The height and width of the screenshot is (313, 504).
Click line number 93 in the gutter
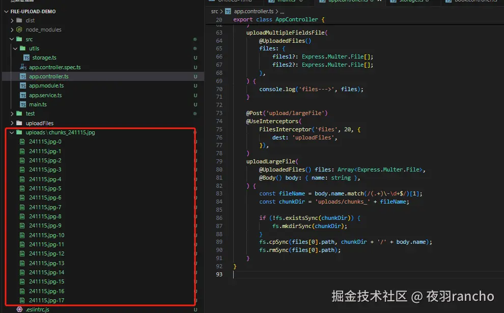click(x=219, y=274)
